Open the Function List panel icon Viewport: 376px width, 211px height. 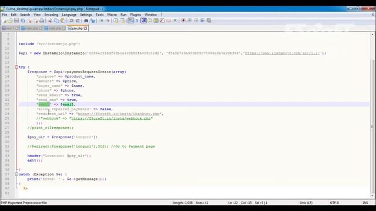162,21
